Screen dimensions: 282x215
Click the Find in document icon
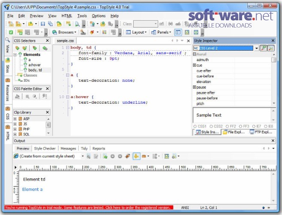coord(77,24)
